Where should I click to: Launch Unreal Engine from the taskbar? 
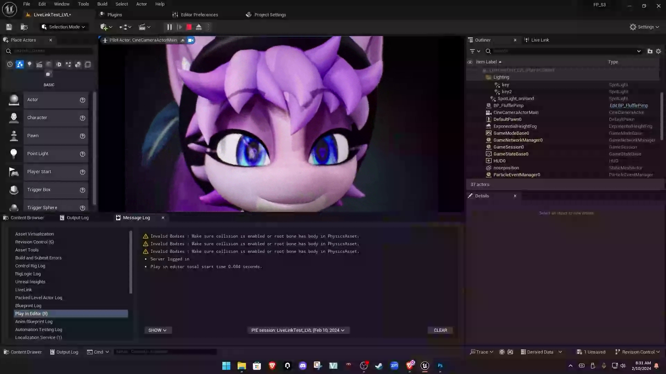425,365
